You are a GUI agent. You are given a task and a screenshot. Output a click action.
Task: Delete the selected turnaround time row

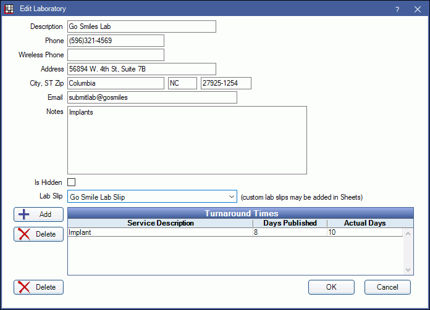38,234
